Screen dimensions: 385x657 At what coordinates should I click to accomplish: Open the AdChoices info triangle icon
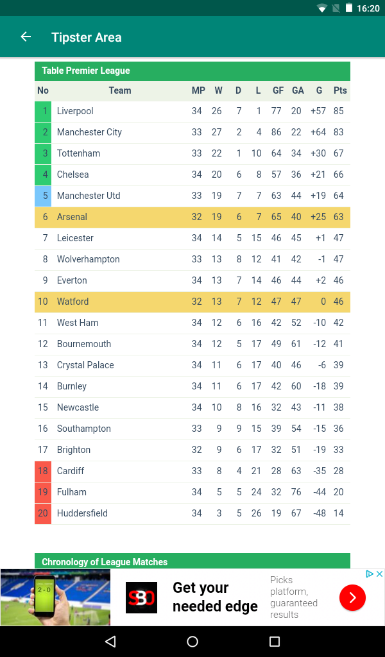click(370, 574)
